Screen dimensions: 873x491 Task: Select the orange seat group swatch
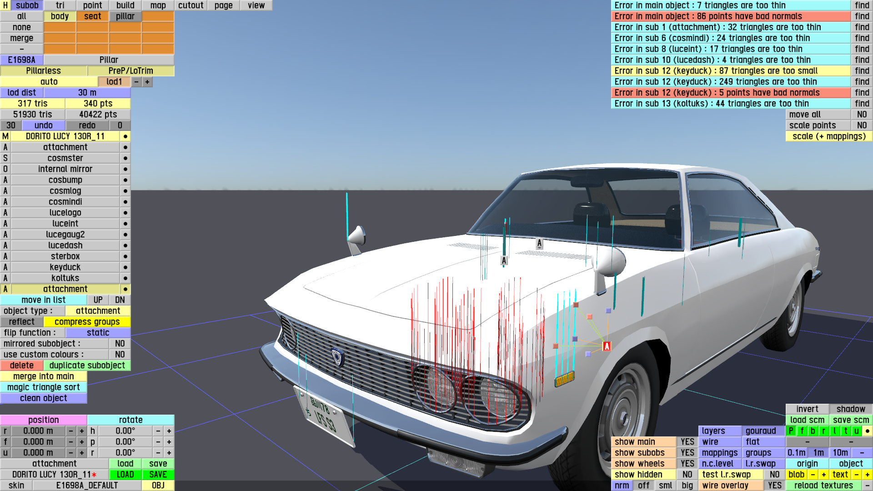pos(92,16)
